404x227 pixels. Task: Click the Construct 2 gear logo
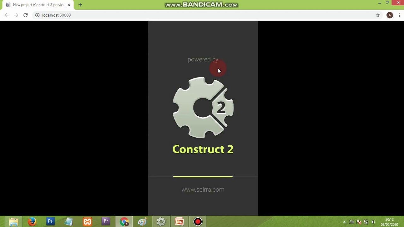pos(203,108)
